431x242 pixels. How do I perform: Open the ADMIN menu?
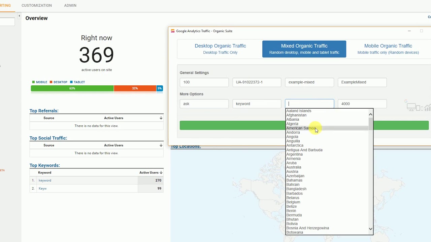(70, 5)
